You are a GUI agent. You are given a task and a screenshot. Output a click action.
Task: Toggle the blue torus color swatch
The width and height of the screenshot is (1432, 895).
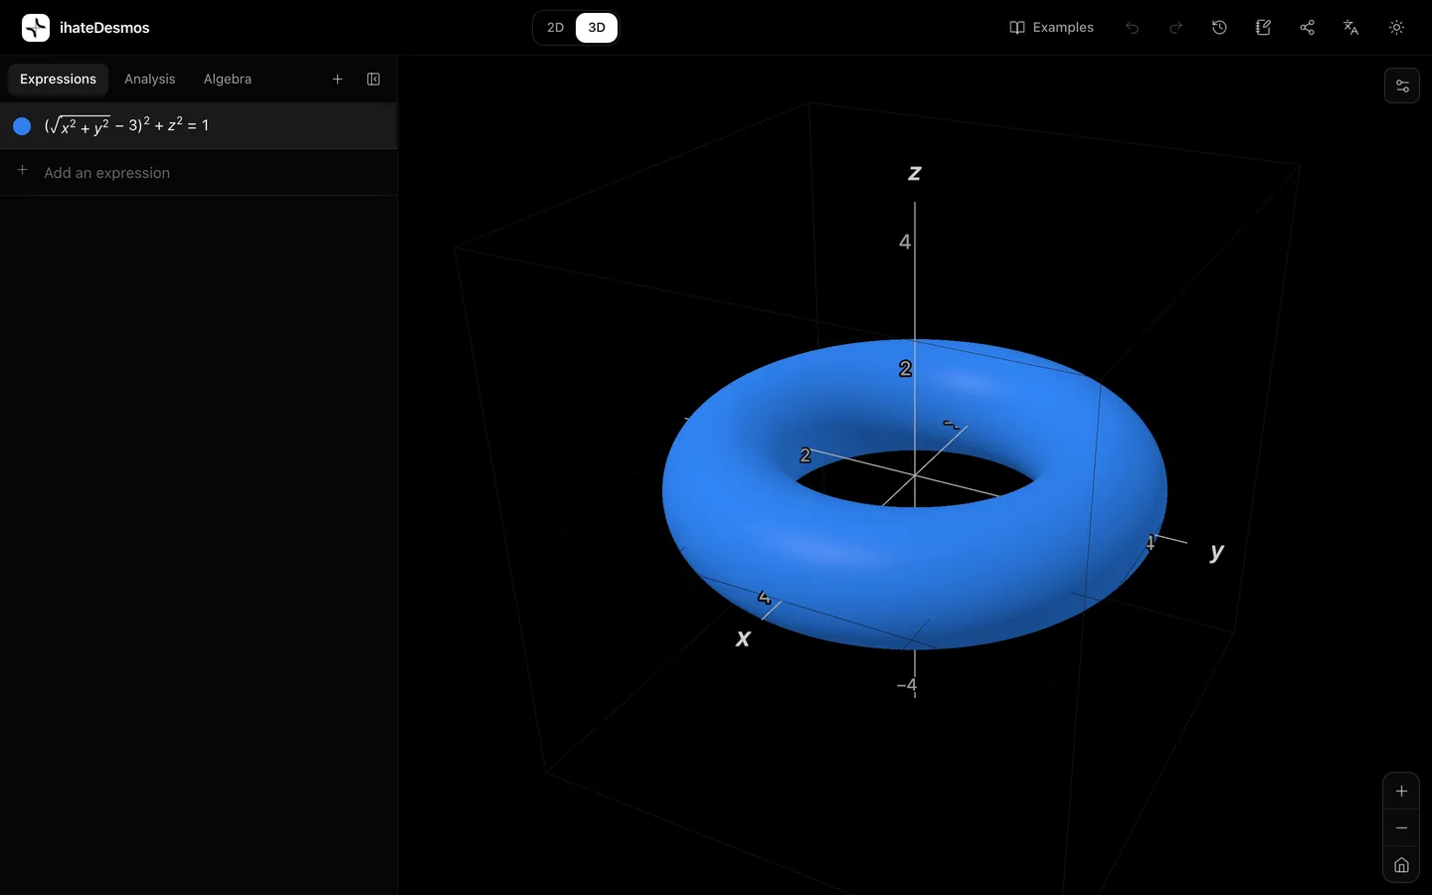pyautogui.click(x=22, y=126)
